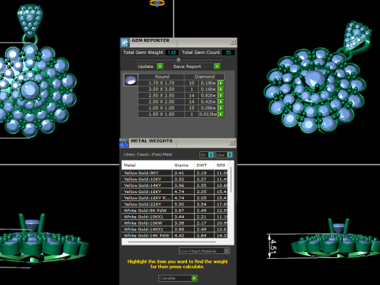Click the DWT column header
Screen dimensions: 380x285
(201, 165)
